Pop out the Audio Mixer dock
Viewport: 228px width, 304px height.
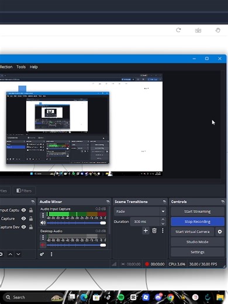(108, 202)
